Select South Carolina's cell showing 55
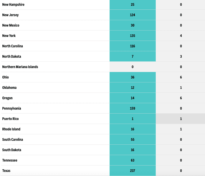This screenshot has width=205, height=176. tap(133, 140)
